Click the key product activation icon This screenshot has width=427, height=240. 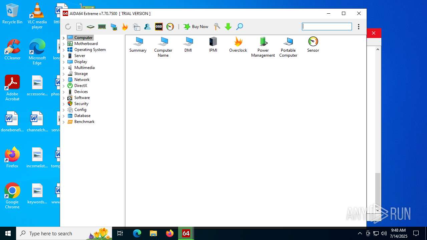click(x=217, y=27)
